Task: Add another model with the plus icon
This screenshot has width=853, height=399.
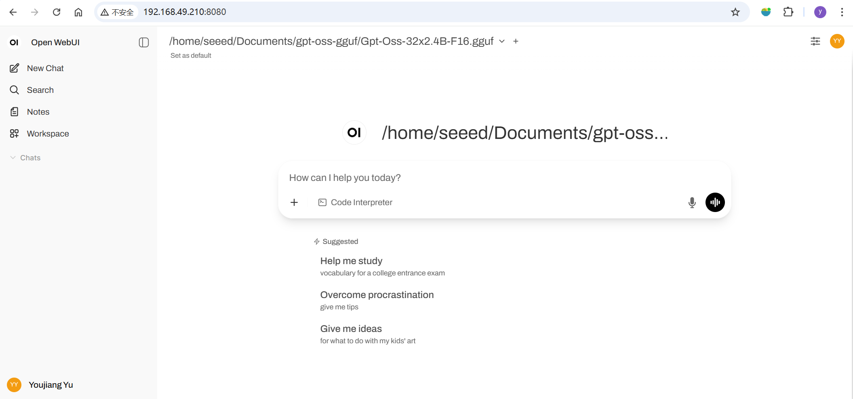Action: point(516,41)
